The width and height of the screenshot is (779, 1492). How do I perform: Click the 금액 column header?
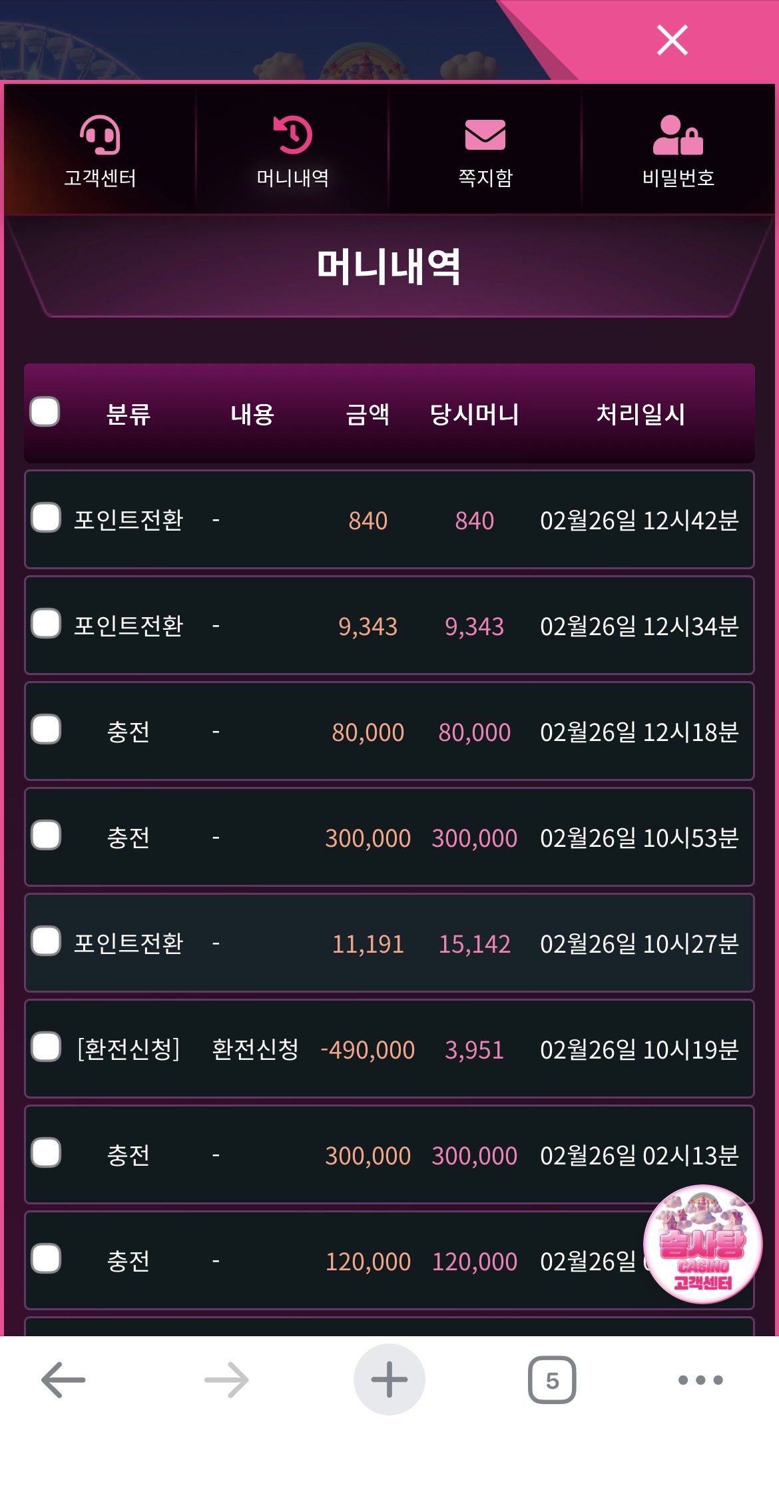(x=368, y=414)
